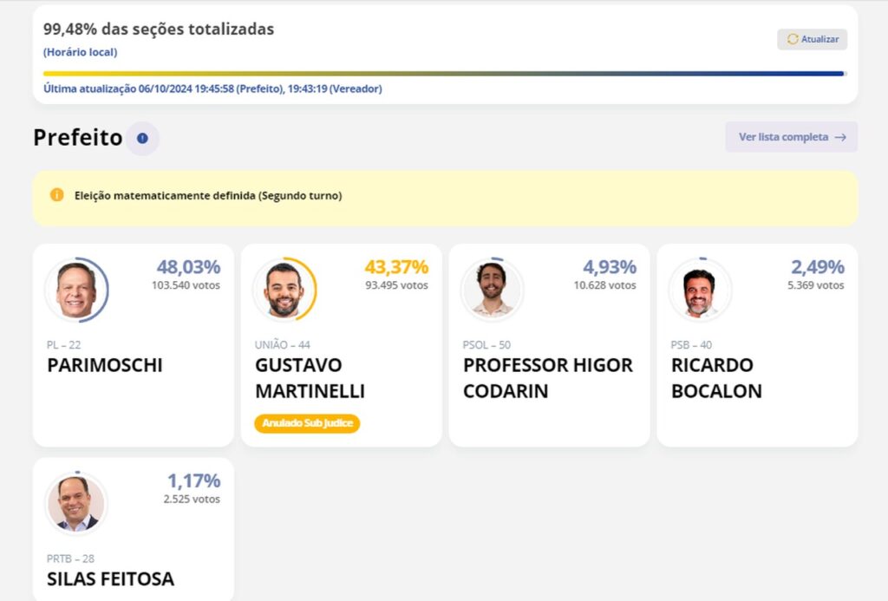
Task: Click the Atualizar refresh button
Action: (x=812, y=39)
